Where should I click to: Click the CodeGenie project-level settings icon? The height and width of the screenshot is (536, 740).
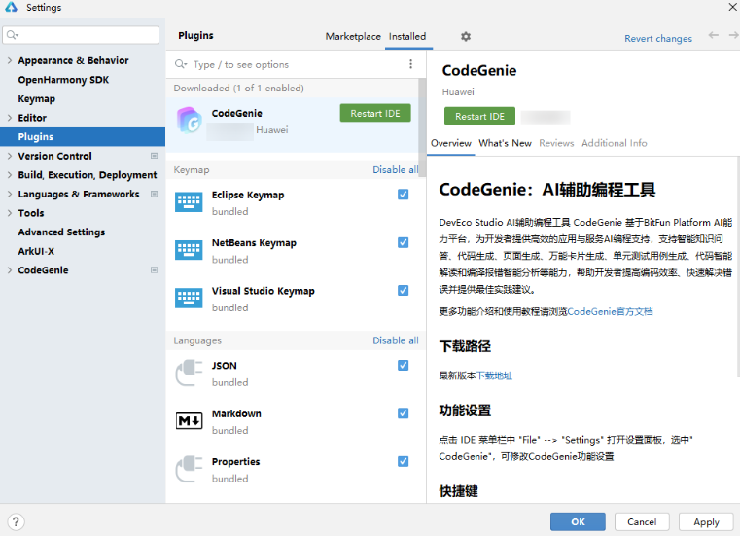(154, 270)
